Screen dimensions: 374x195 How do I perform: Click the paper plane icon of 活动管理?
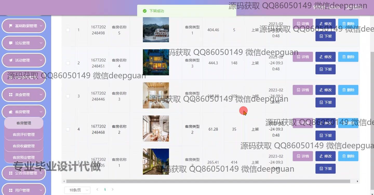(11, 60)
